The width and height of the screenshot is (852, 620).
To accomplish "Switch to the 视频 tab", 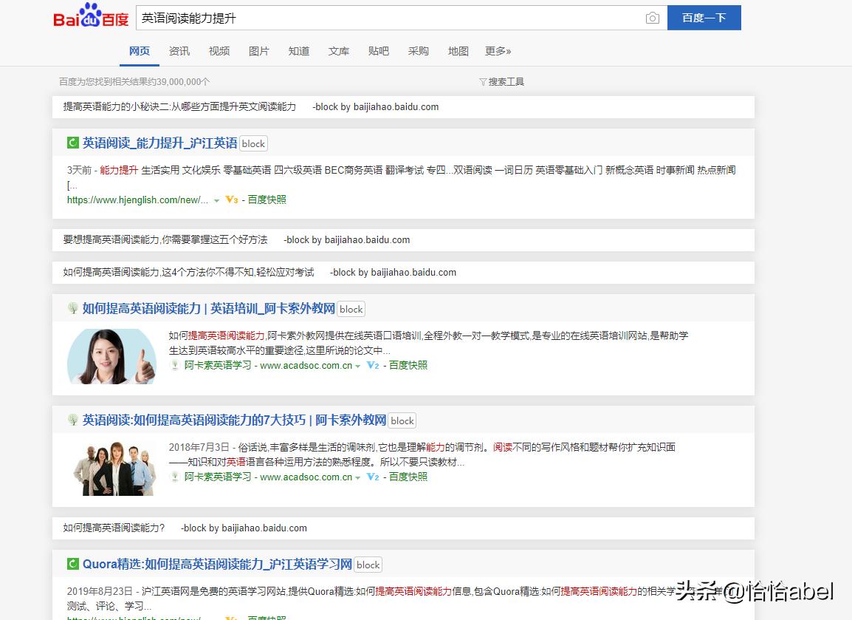I will tap(219, 51).
